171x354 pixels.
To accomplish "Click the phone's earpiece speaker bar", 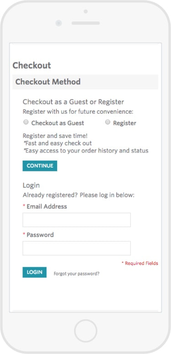I will tap(85, 23).
